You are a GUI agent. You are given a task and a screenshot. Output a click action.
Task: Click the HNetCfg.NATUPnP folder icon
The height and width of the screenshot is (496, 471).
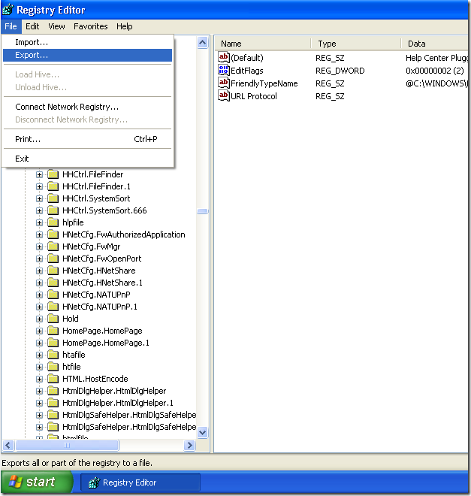tap(53, 295)
